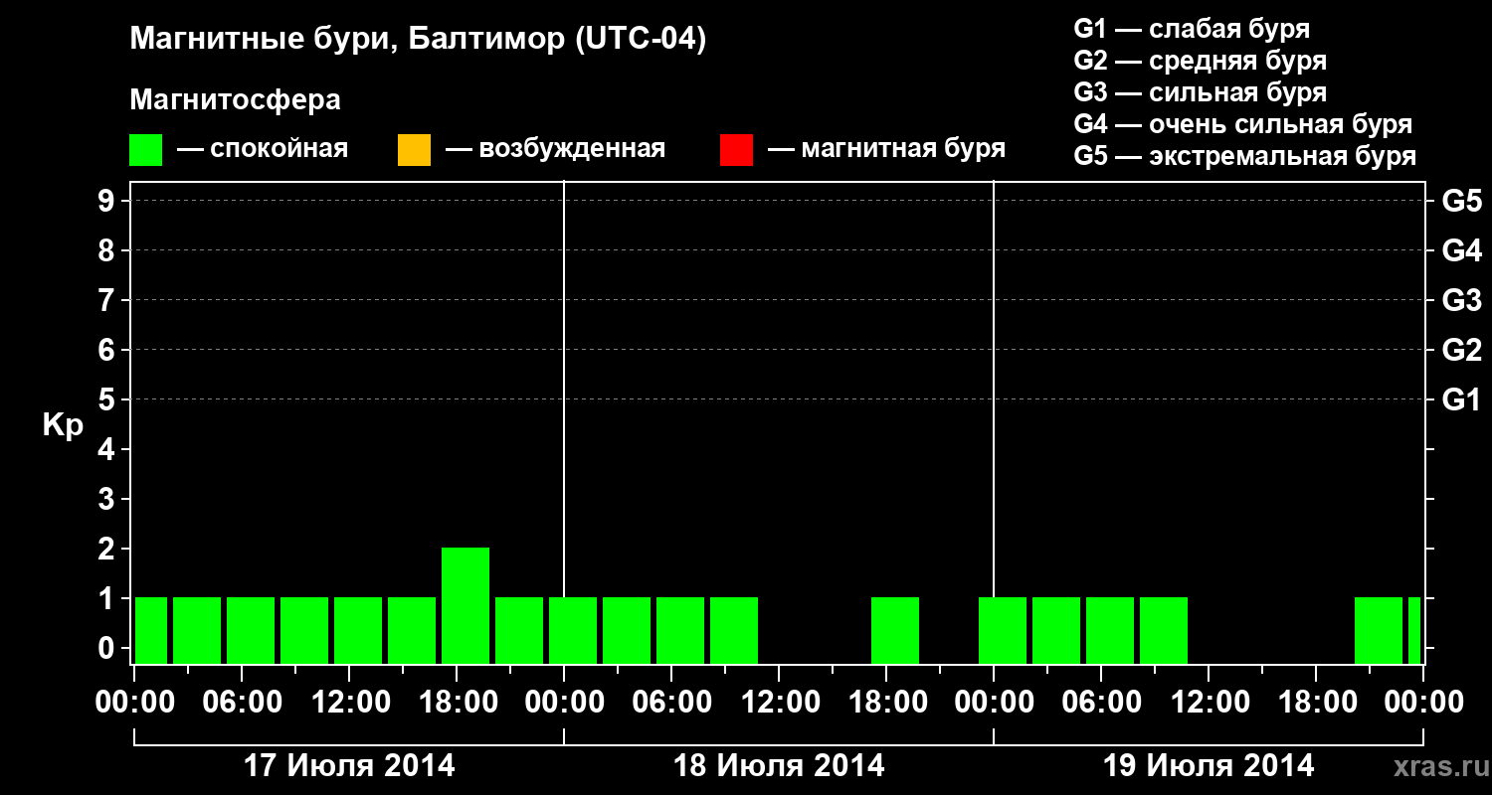This screenshot has height=795, width=1492.
Task: Click the '18:00' time label under 18 July
Action: (886, 703)
